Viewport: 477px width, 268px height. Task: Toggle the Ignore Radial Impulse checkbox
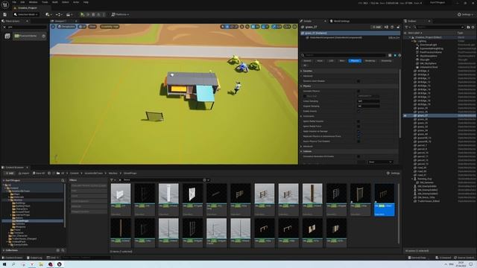pos(358,121)
